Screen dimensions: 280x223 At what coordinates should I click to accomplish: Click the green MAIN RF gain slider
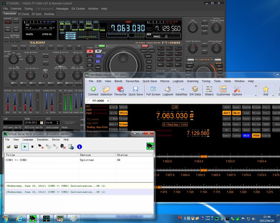click(66, 102)
